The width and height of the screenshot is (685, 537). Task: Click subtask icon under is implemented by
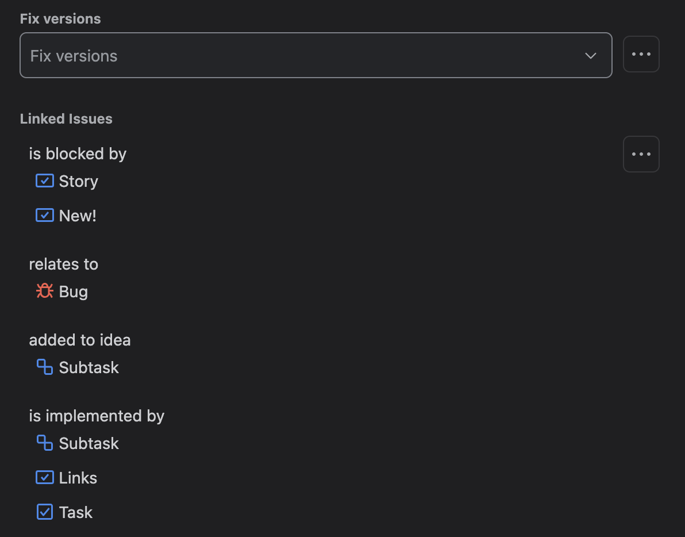click(x=45, y=443)
